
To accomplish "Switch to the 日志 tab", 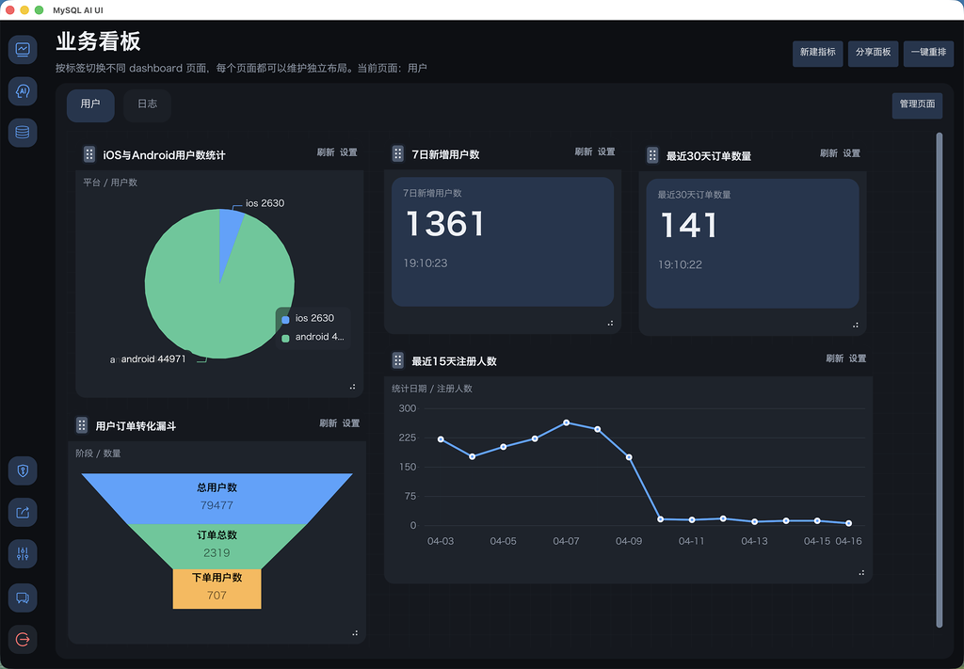I will [147, 104].
